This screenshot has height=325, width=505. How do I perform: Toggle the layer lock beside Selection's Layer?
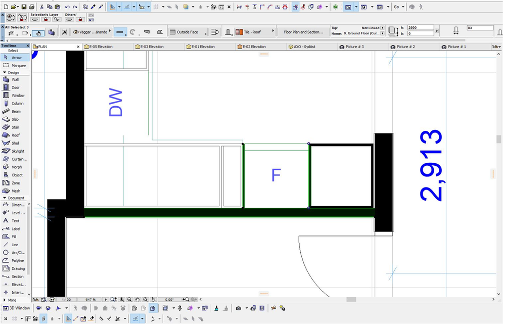(x=45, y=19)
